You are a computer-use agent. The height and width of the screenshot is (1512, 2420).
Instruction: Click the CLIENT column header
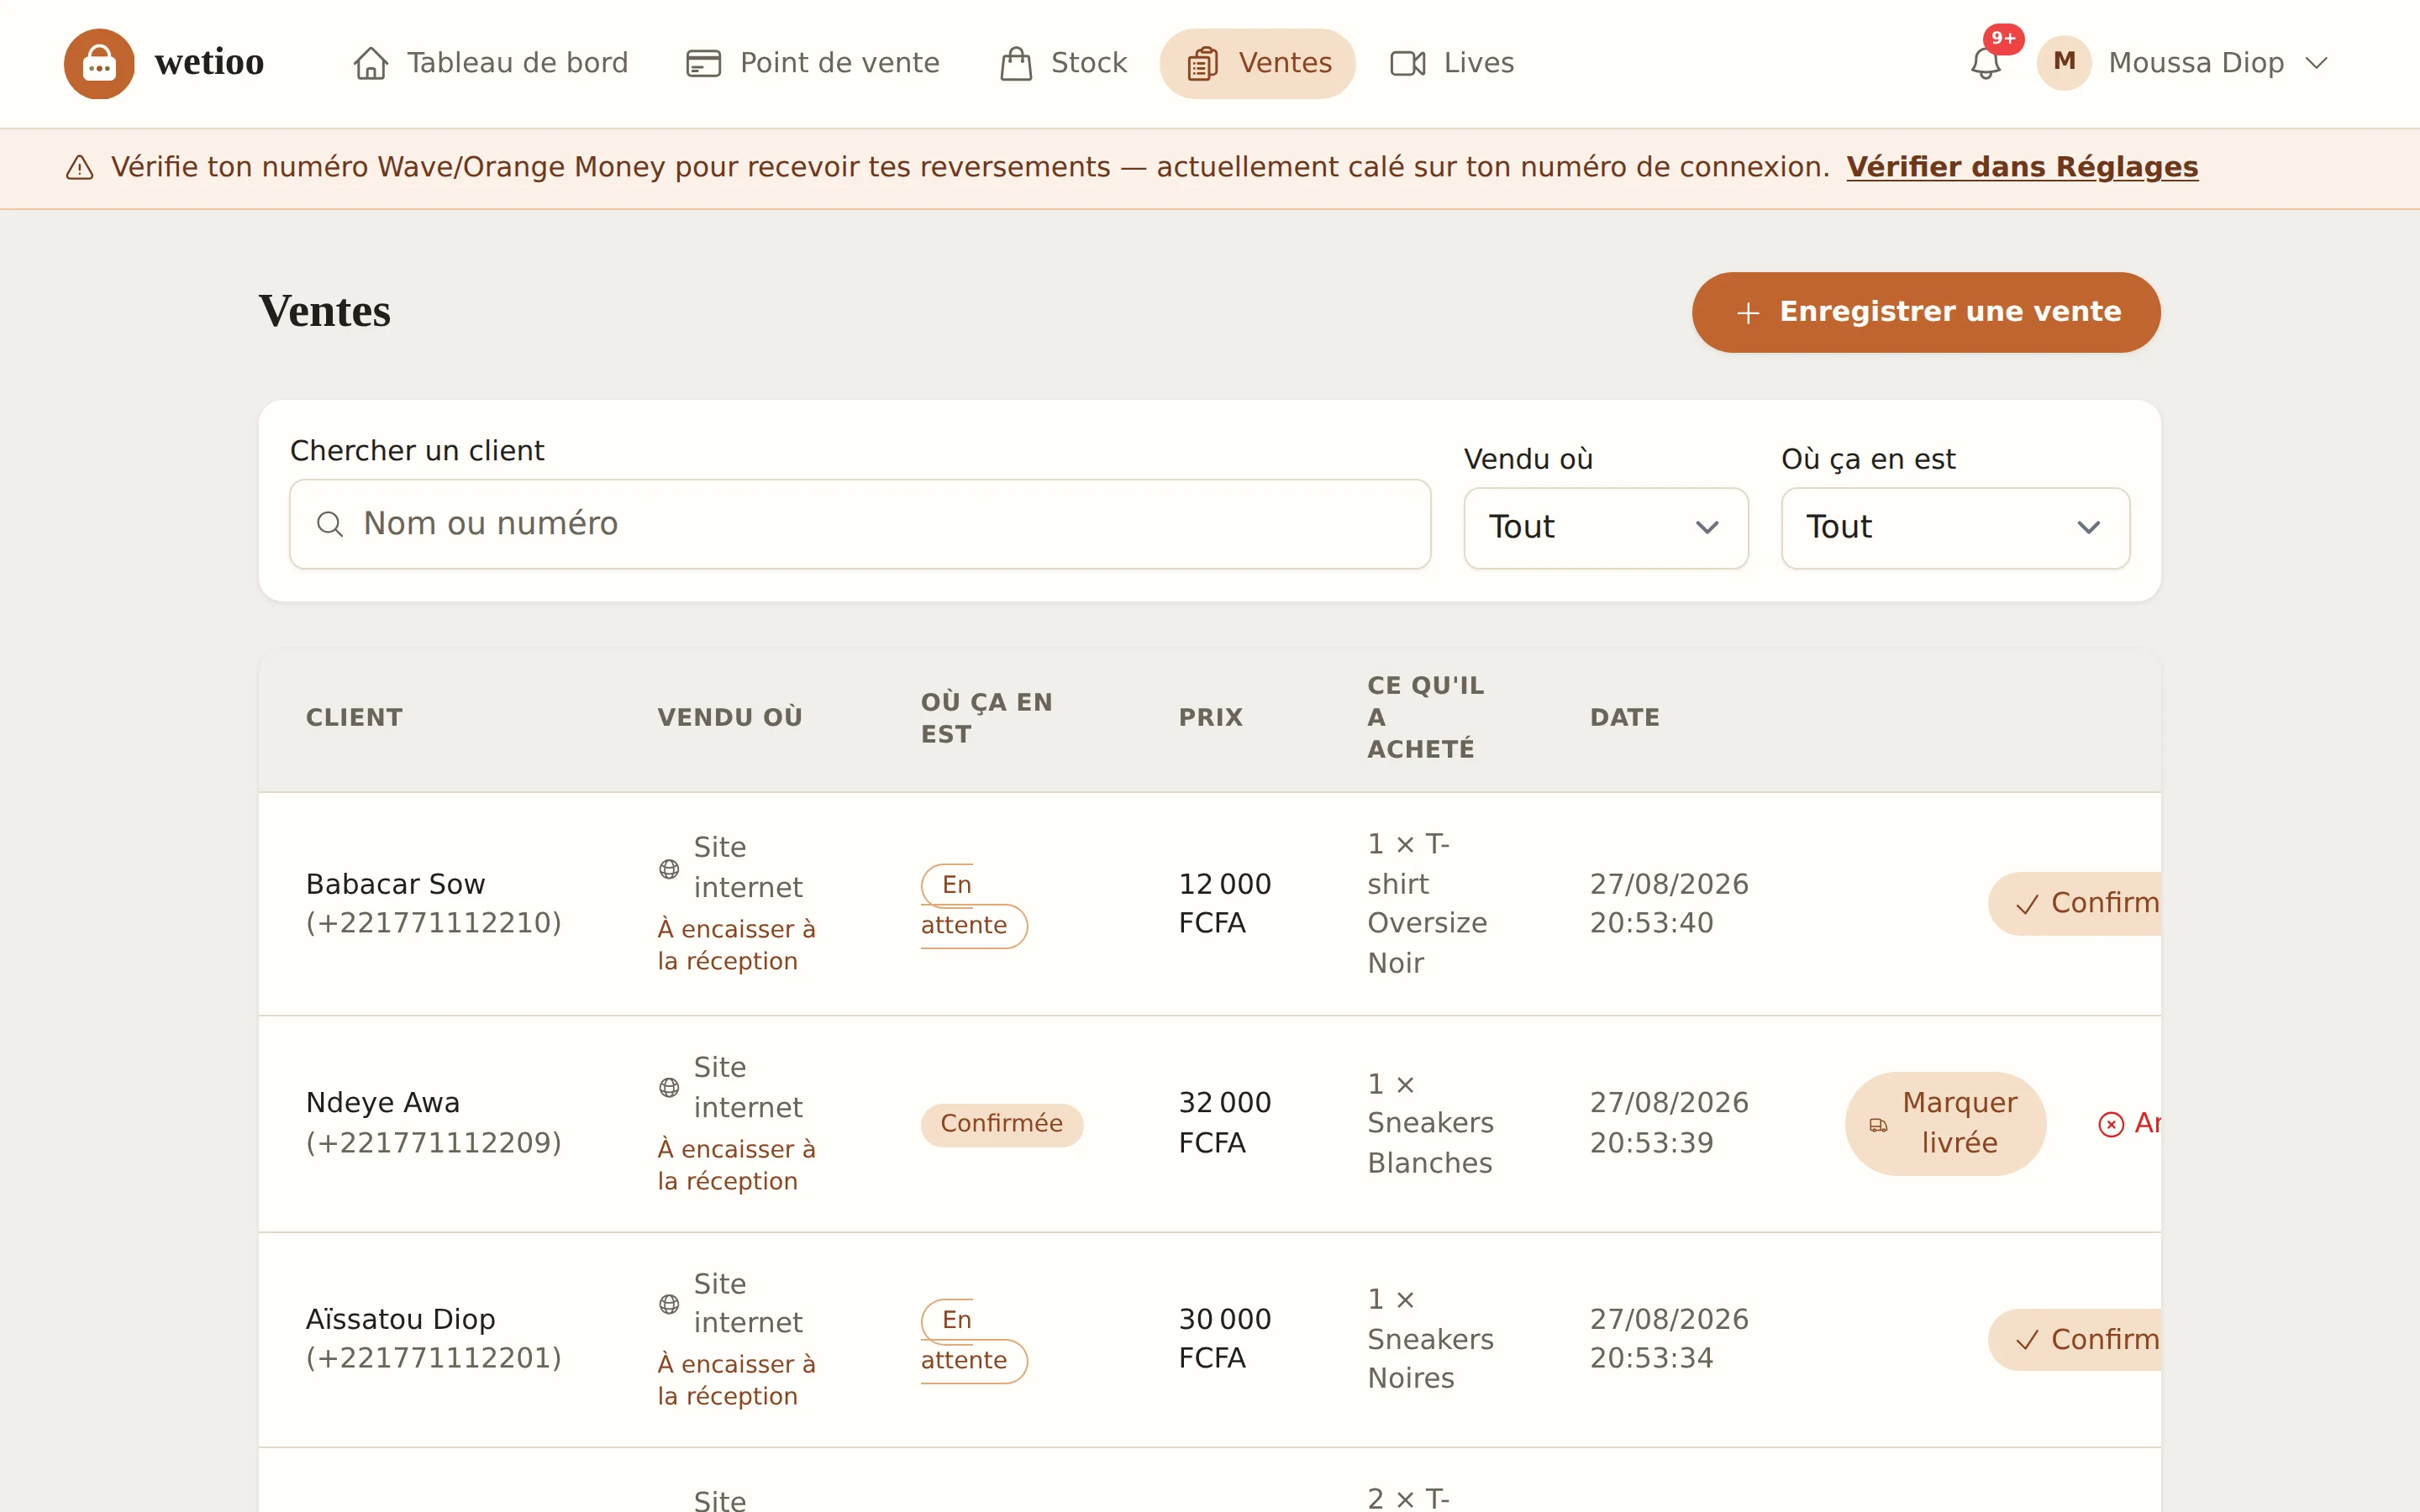click(354, 717)
